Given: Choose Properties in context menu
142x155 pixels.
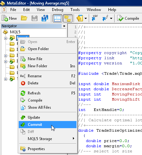Looking at the screenshot, I should coord(47,149).
